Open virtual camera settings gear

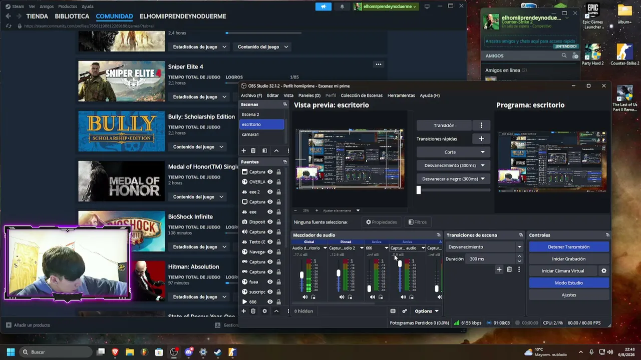point(604,271)
